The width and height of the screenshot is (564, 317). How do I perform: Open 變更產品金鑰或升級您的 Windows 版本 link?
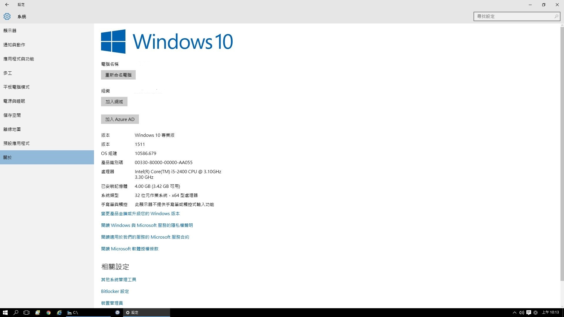tap(140, 213)
